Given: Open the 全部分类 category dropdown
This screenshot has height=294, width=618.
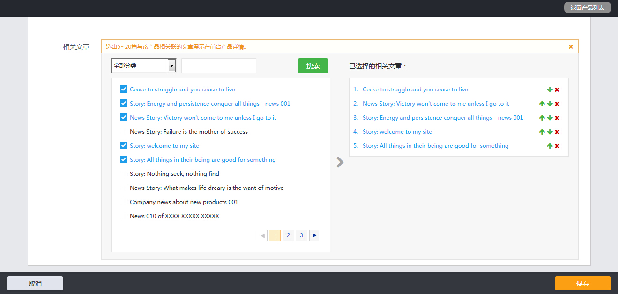Looking at the screenshot, I should coord(143,66).
